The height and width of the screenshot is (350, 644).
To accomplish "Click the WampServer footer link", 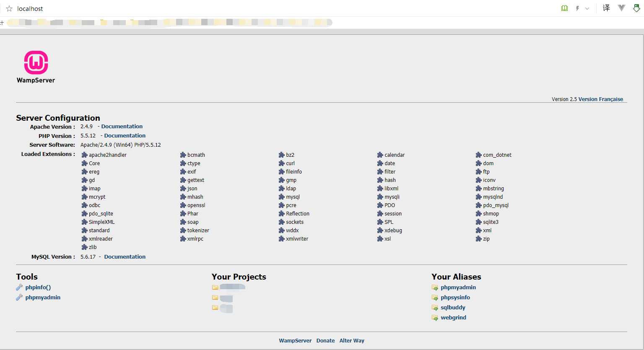I will click(x=295, y=341).
